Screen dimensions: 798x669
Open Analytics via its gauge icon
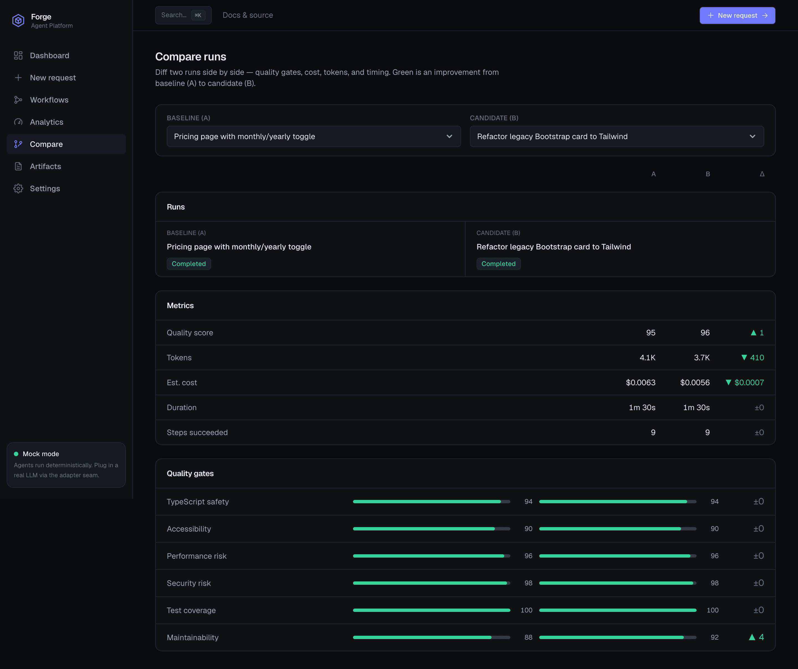tap(18, 122)
